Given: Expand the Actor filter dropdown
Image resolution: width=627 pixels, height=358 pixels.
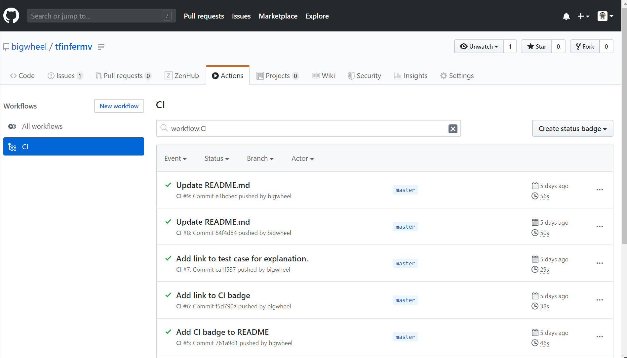Looking at the screenshot, I should (302, 158).
